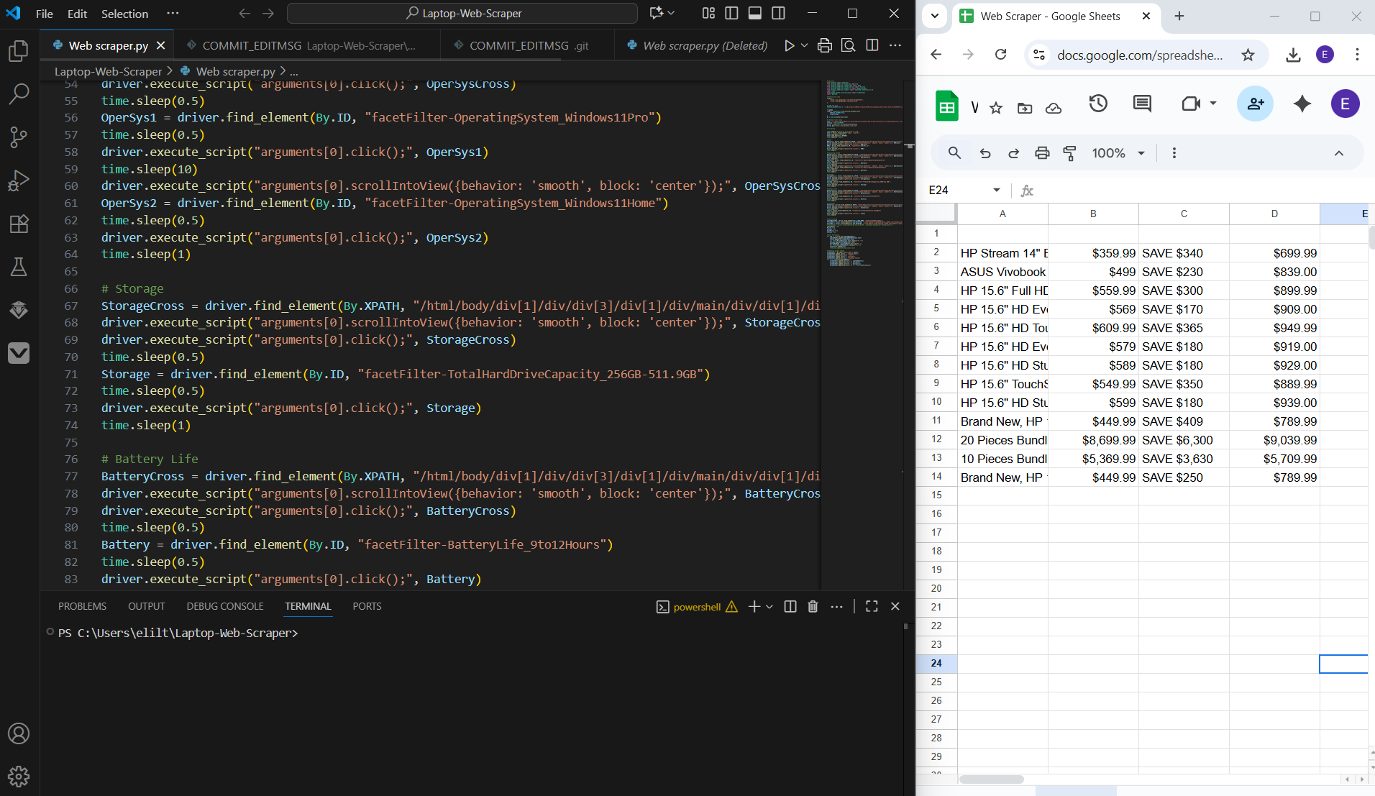
Task: Open the name box dropdown arrow
Action: click(996, 190)
